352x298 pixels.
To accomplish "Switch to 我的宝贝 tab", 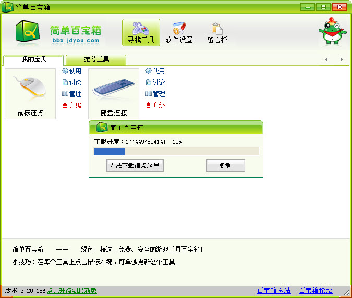I will [34, 59].
